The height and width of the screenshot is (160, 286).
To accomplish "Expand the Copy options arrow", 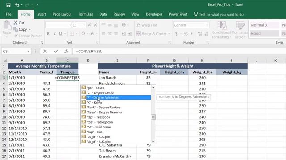I will (x=30, y=29).
